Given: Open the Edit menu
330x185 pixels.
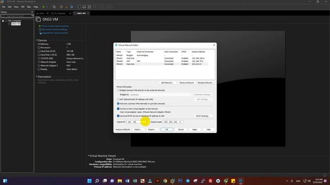Looking at the screenshot, I should [9, 7].
